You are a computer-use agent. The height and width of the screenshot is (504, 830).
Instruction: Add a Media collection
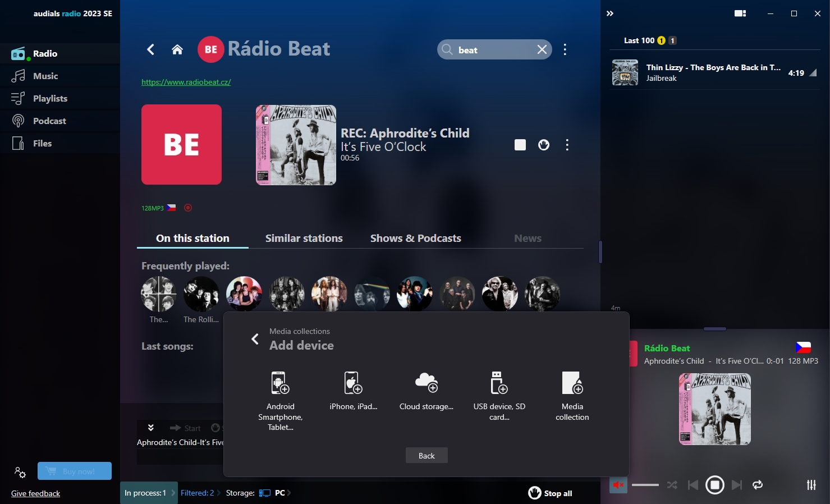[572, 396]
